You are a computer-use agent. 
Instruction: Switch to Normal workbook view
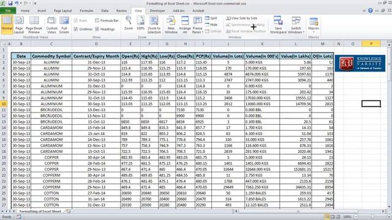point(7,24)
